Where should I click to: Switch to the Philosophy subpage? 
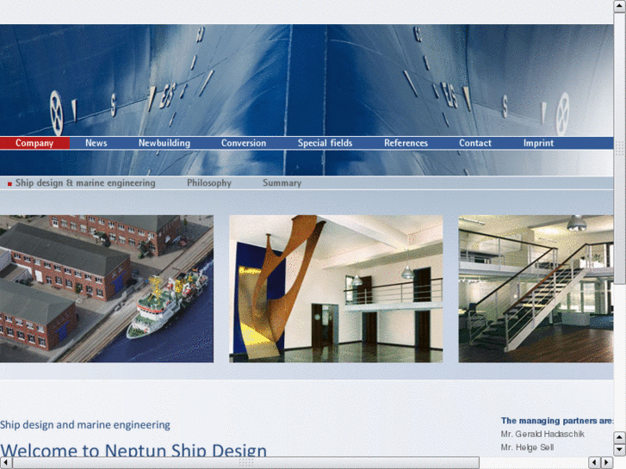pos(209,182)
